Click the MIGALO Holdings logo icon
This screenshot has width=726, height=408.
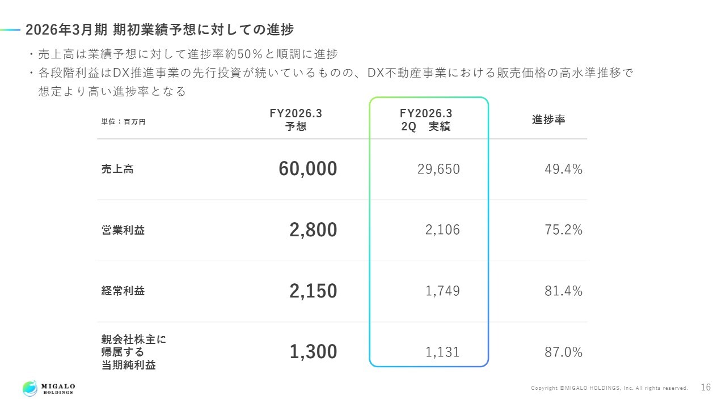coord(30,388)
